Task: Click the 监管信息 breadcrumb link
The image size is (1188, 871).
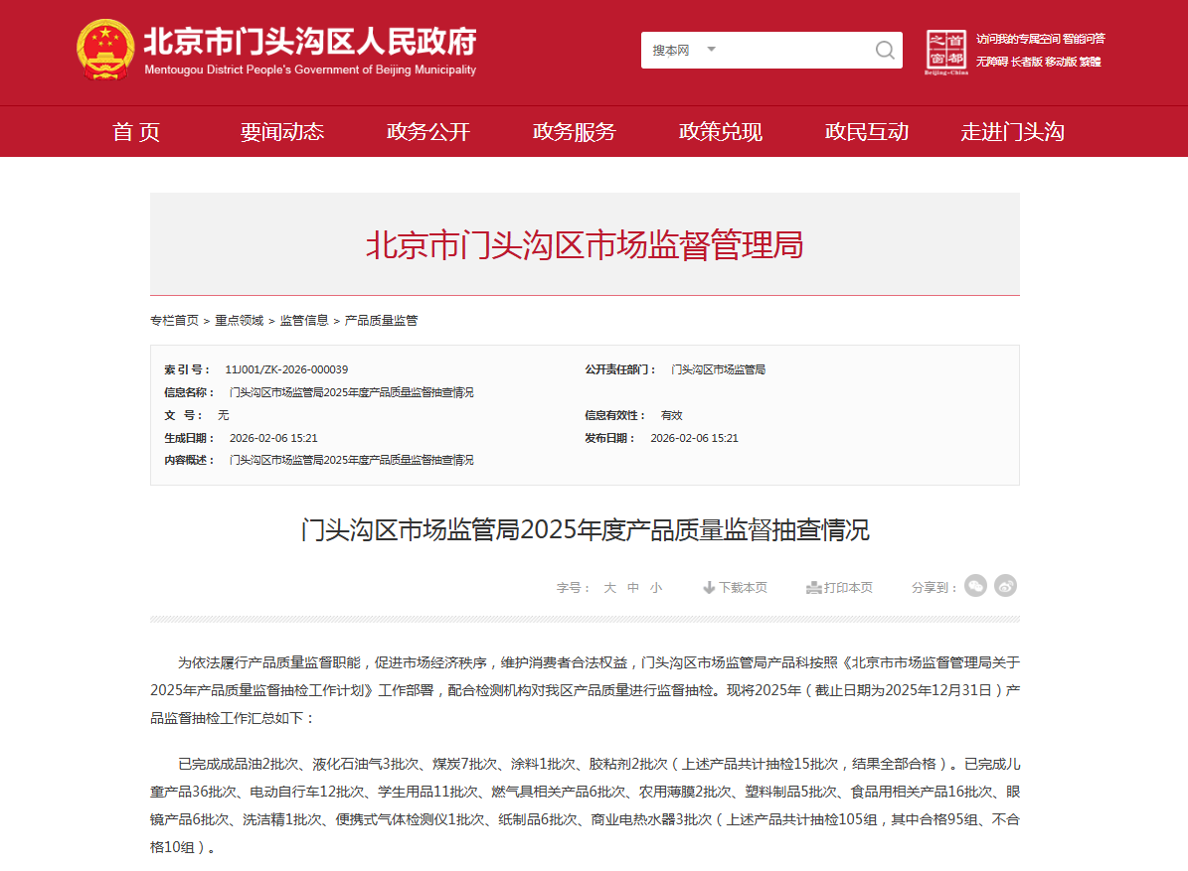Action: (304, 321)
